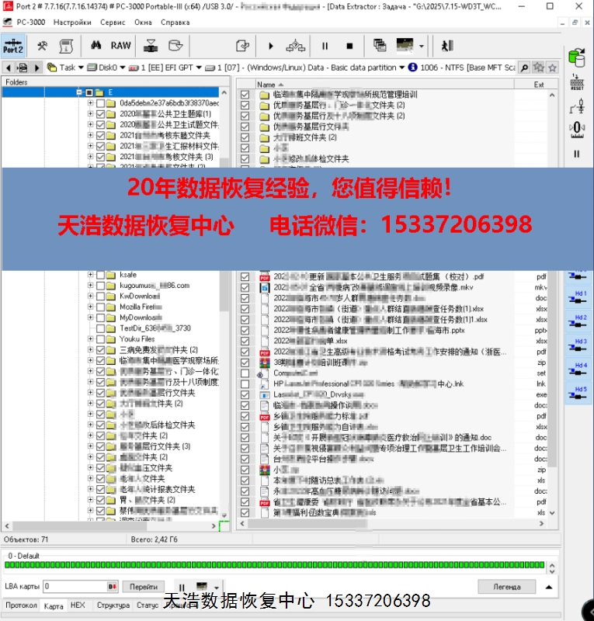Click the Легенда button
The image size is (594, 621).
pyautogui.click(x=506, y=587)
